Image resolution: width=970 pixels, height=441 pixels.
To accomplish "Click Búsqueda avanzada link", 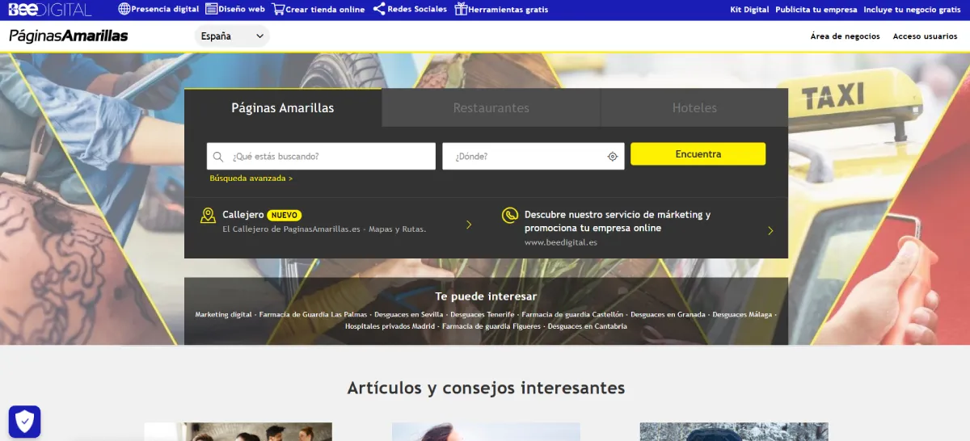I will click(x=251, y=178).
